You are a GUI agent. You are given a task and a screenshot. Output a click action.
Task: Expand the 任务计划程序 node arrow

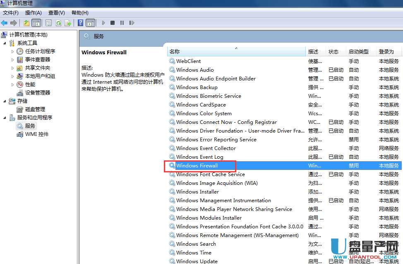coord(12,51)
